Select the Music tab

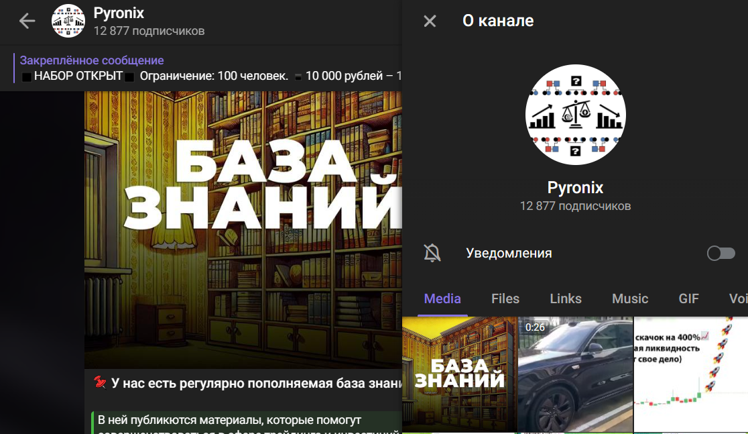pos(629,299)
